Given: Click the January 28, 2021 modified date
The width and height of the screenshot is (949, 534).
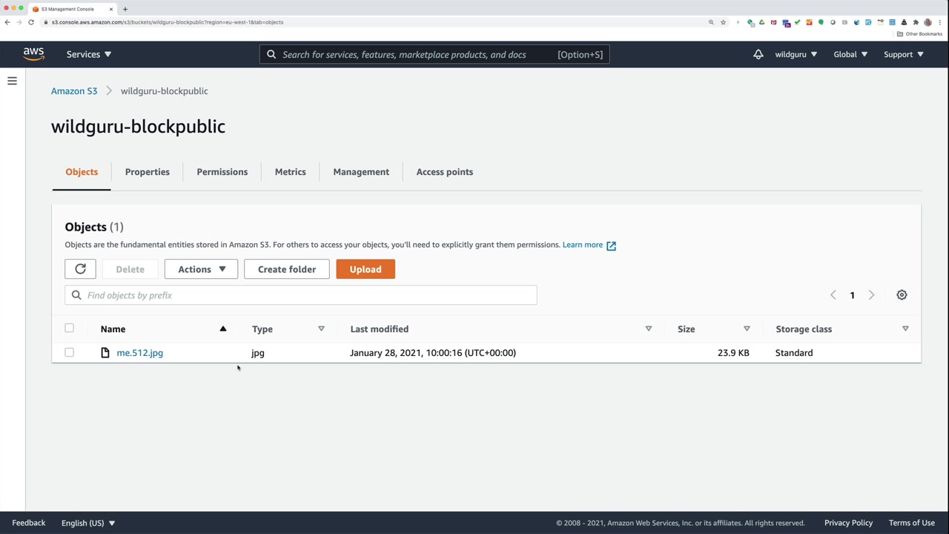Looking at the screenshot, I should (x=433, y=353).
